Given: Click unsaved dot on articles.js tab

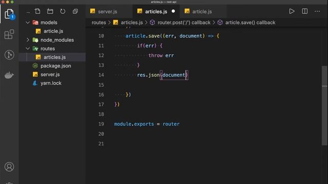Looking at the screenshot, I should coord(173,11).
